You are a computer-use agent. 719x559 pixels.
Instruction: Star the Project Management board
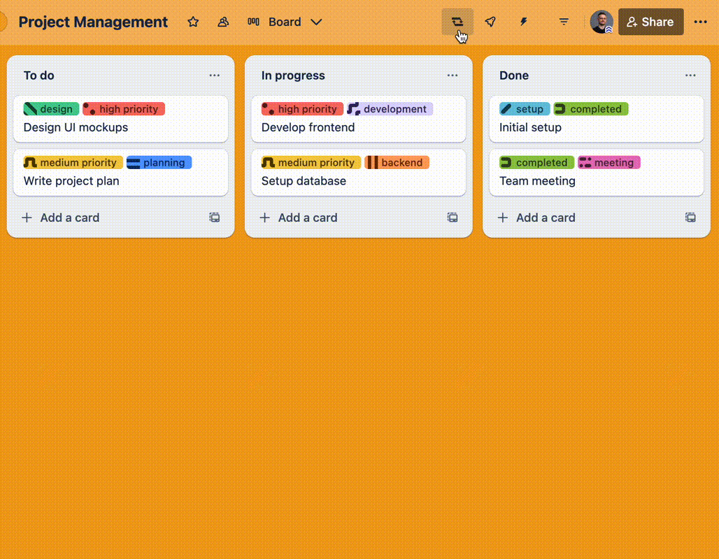pyautogui.click(x=193, y=22)
